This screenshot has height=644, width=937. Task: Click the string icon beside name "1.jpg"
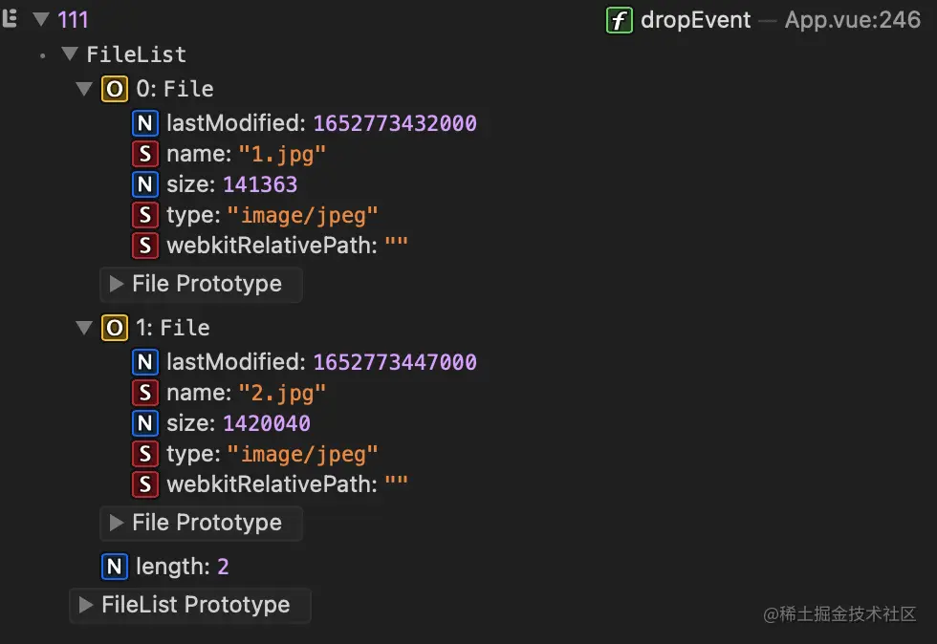[x=145, y=154]
